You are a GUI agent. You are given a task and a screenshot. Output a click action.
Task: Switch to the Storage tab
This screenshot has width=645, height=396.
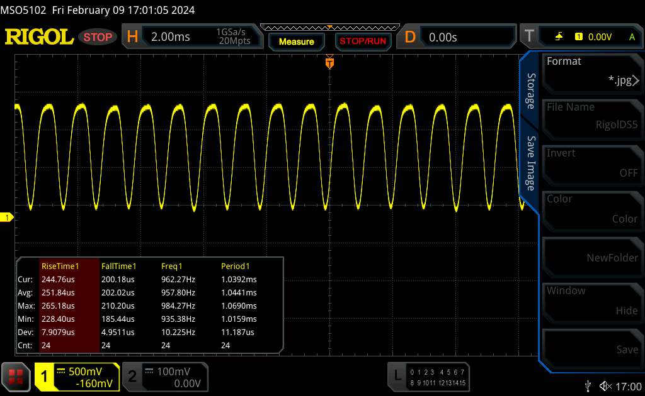tap(531, 91)
